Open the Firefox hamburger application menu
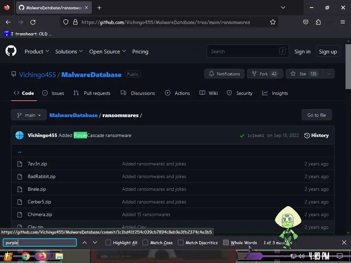The image size is (351, 263). (x=342, y=22)
